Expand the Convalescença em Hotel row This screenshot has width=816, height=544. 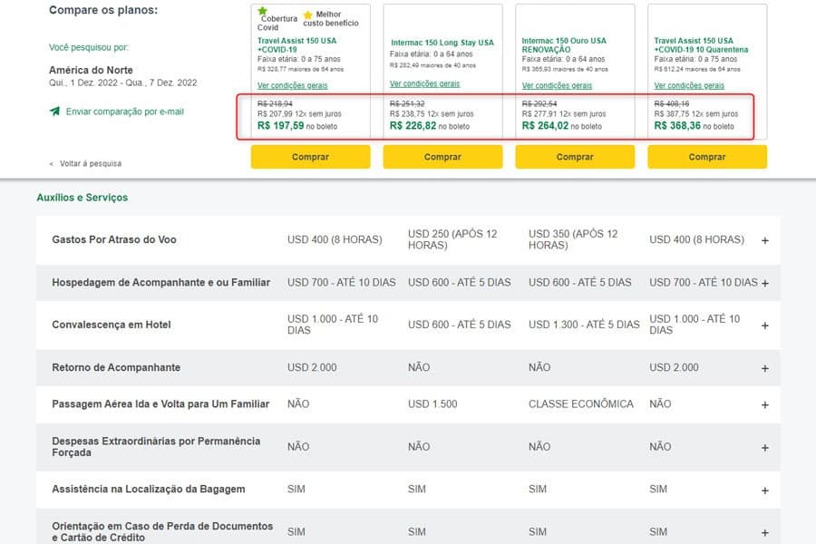tap(765, 325)
